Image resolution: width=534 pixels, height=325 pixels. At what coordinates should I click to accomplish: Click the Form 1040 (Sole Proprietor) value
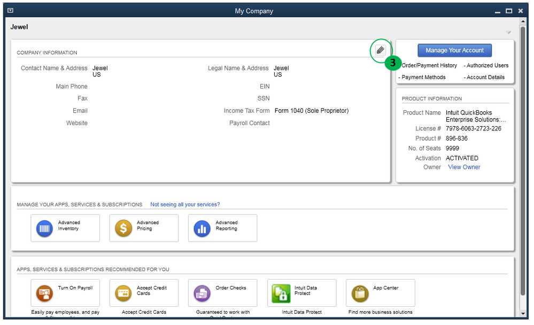(x=312, y=111)
